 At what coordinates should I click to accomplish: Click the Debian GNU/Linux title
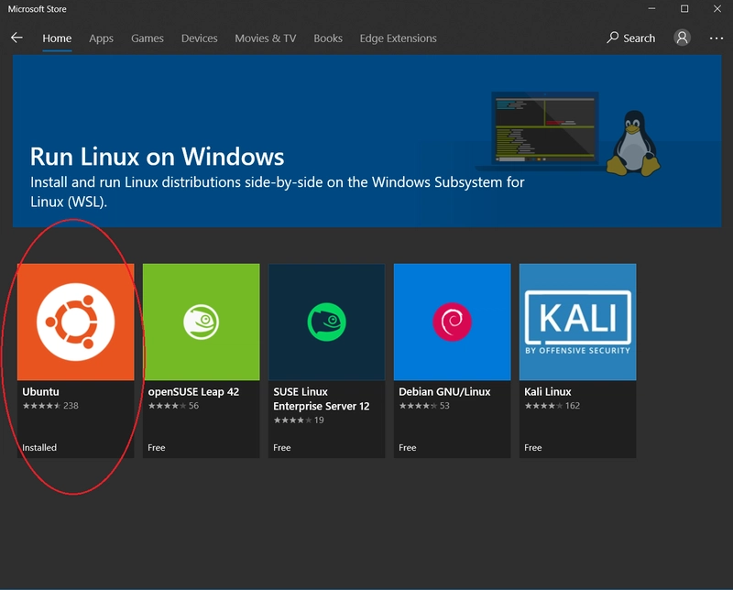point(444,392)
